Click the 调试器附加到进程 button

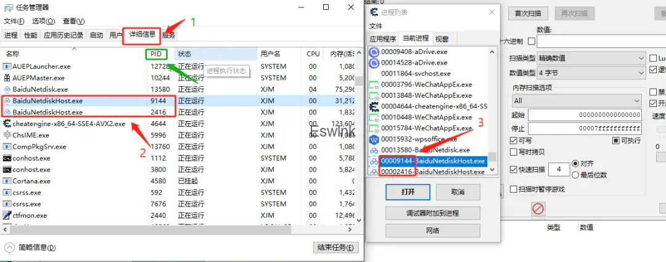point(432,213)
